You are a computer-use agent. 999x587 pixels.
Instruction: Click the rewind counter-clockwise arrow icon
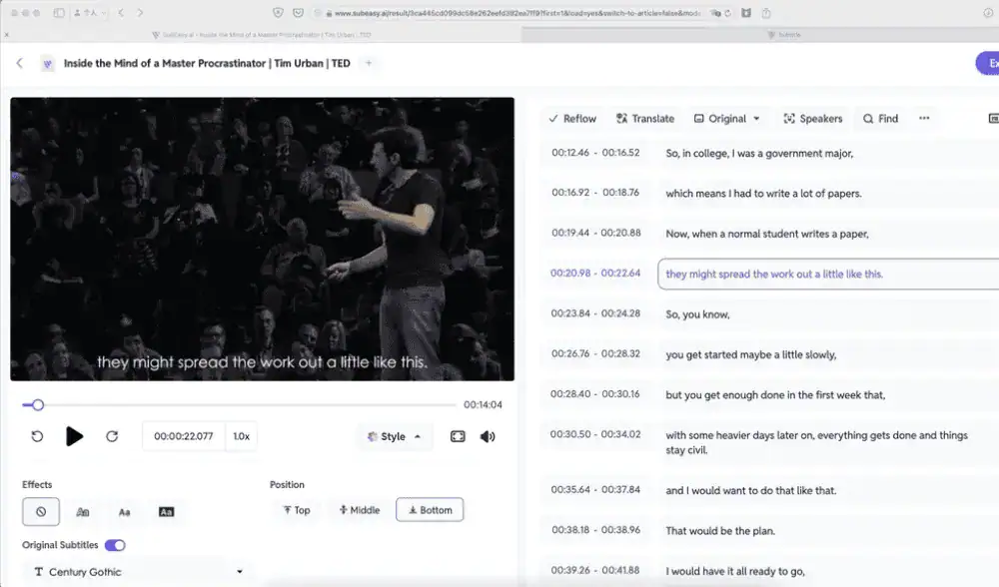(37, 436)
